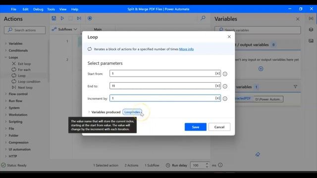Click the Recorder icon in toolbar
Image resolution: width=317 pixels, height=178 pixels.
(x=90, y=18)
